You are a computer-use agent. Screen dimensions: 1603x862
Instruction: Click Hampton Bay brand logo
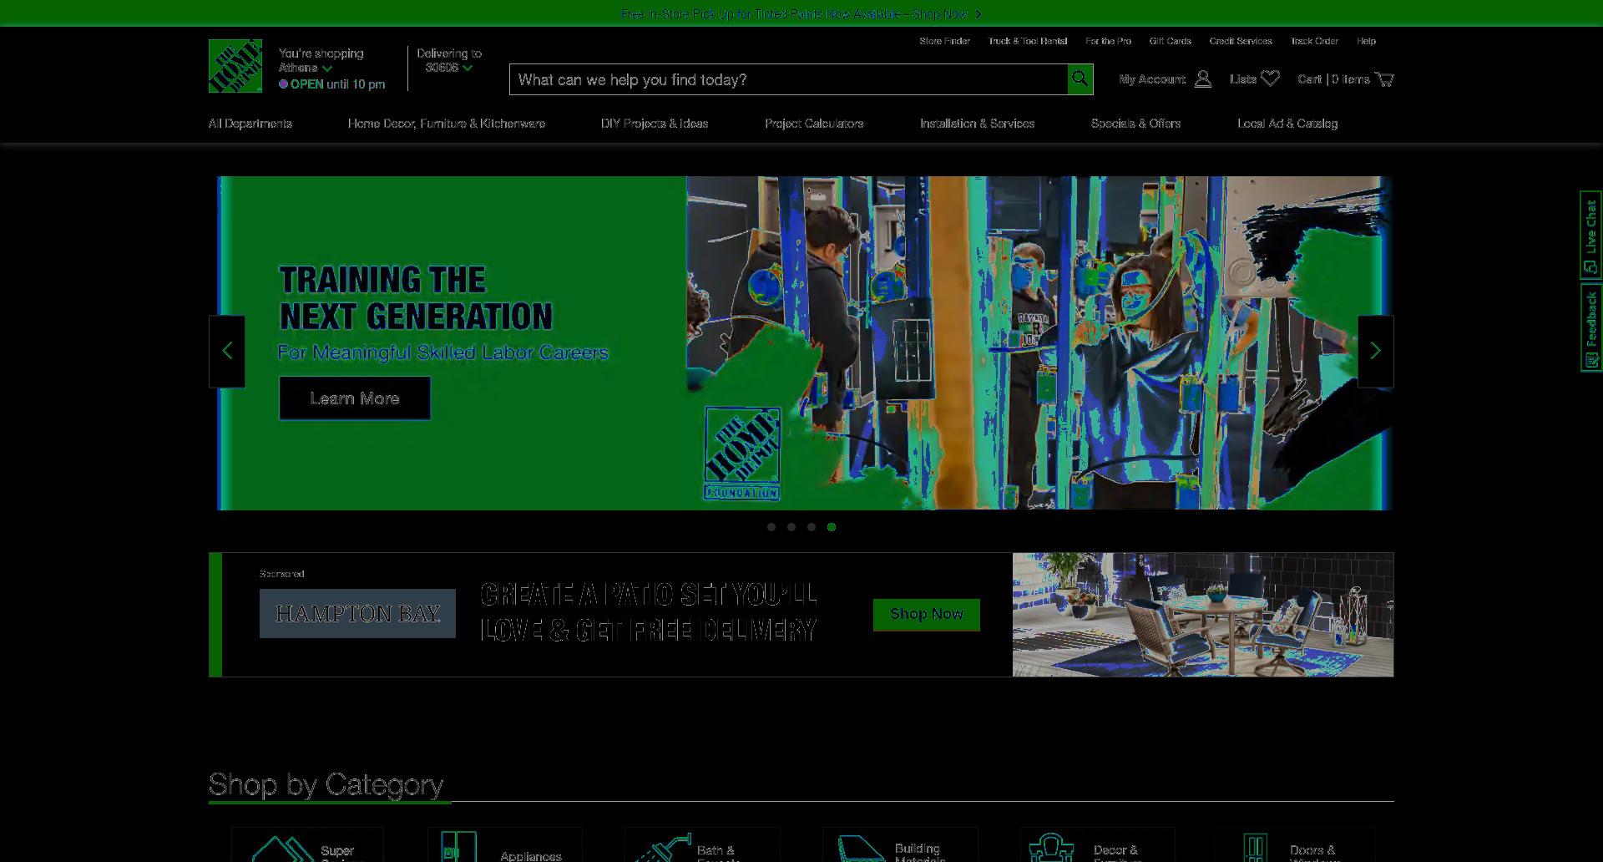coord(357,614)
